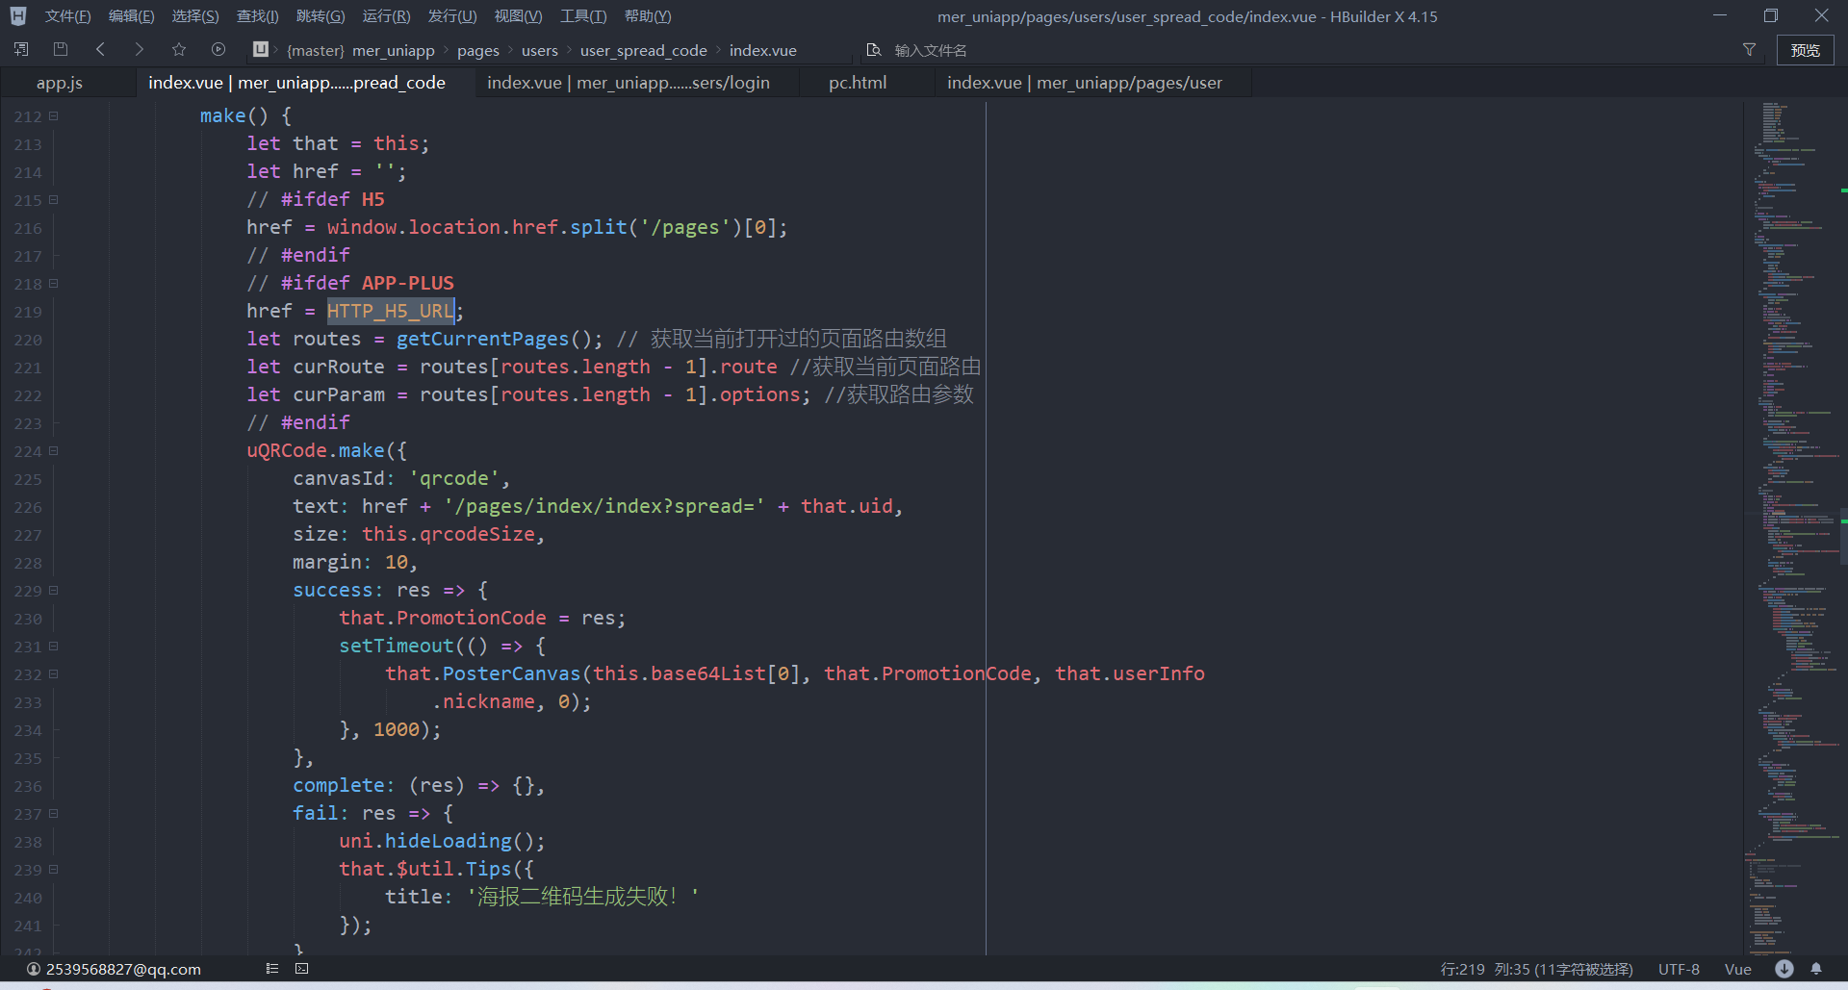The image size is (1848, 990).
Task: Click the highlighted HTTP_H5_URL text
Action: pos(391,311)
